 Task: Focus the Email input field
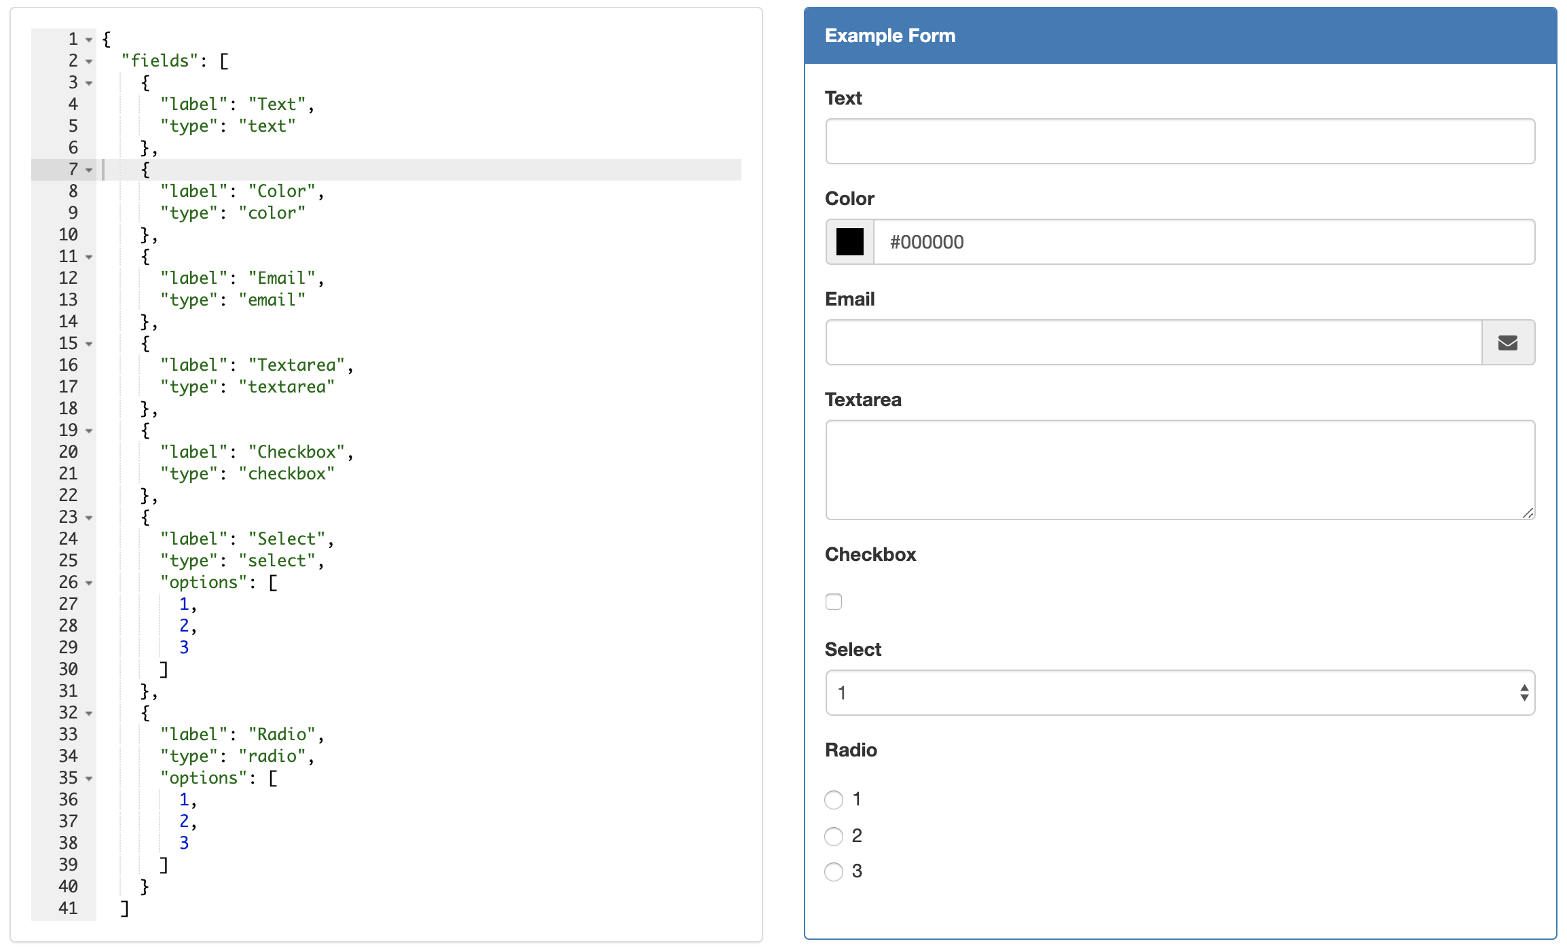point(1153,343)
